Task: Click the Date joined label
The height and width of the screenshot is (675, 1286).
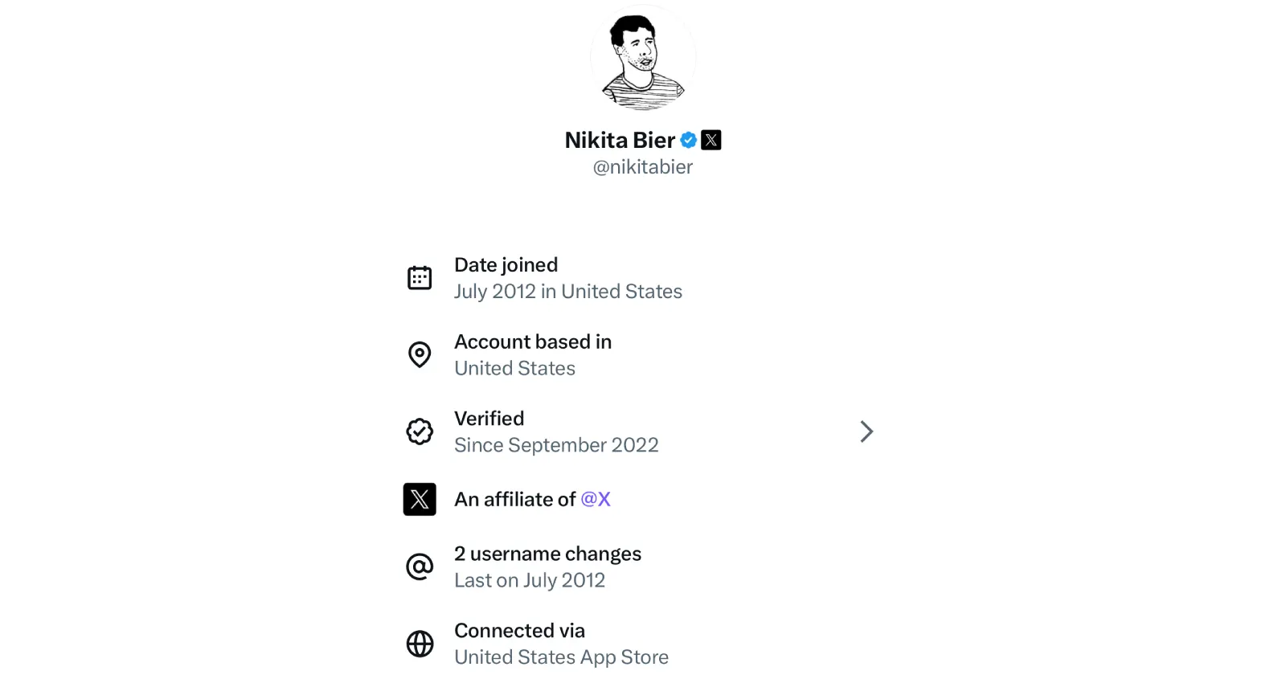Action: pos(506,265)
